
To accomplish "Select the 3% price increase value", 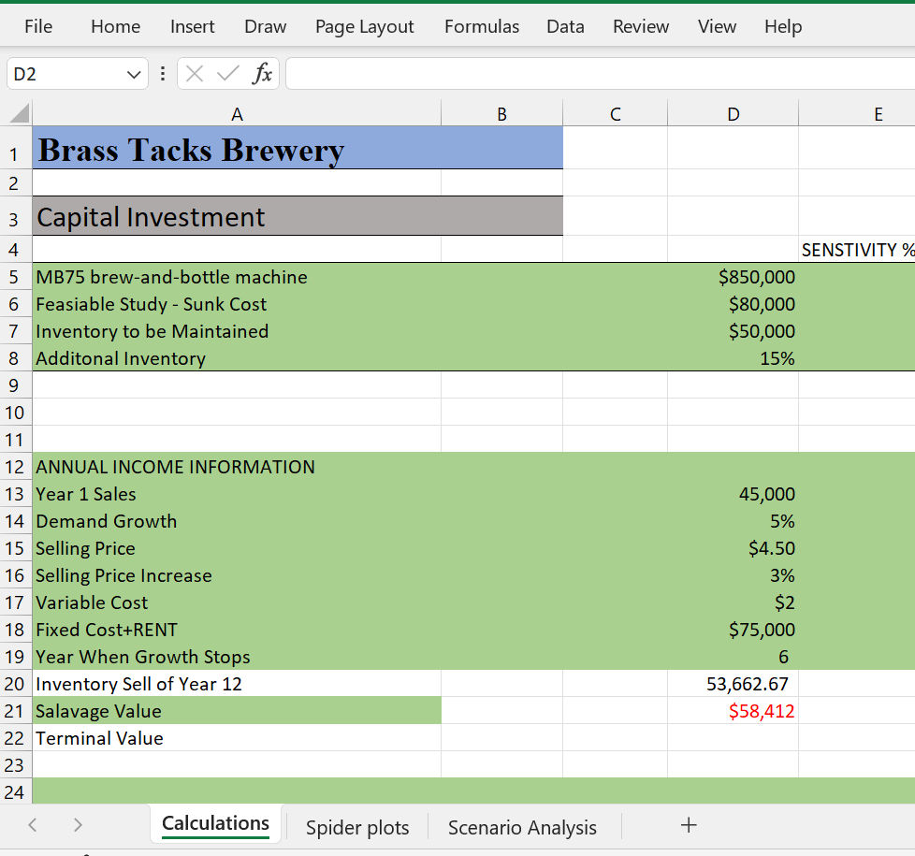I will coord(733,575).
